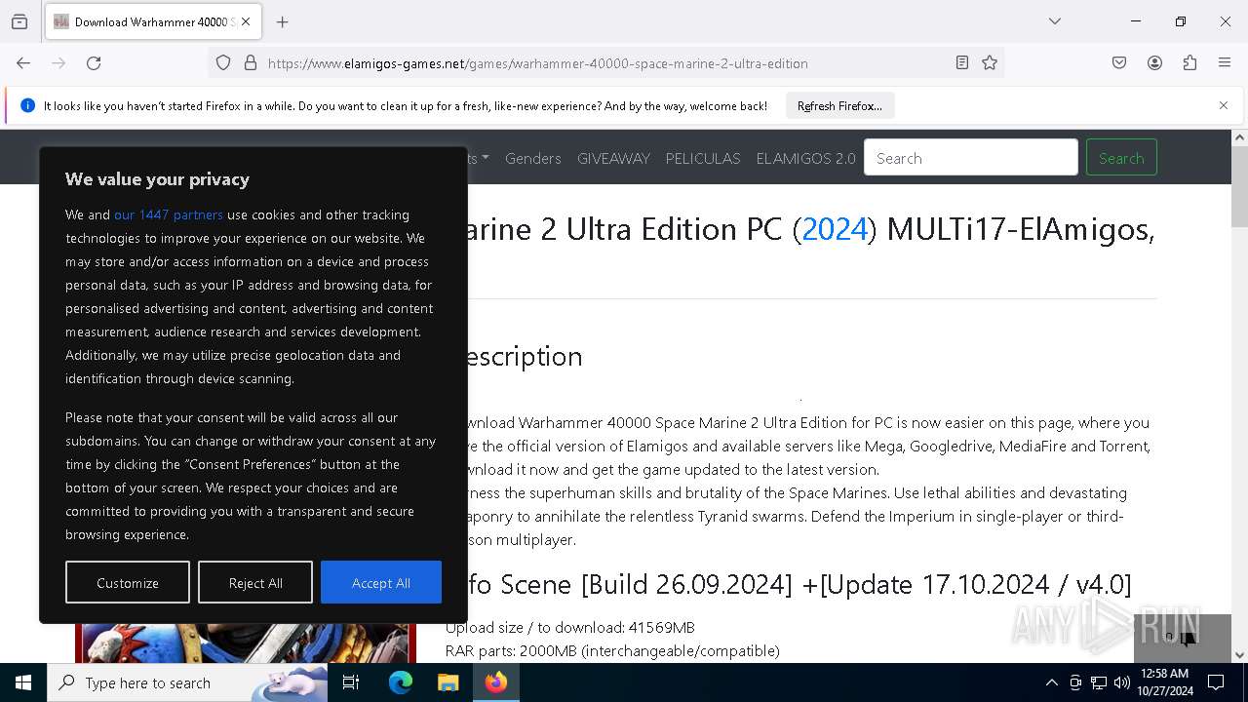The image size is (1248, 702).
Task: Reload the current page
Action: click(94, 63)
